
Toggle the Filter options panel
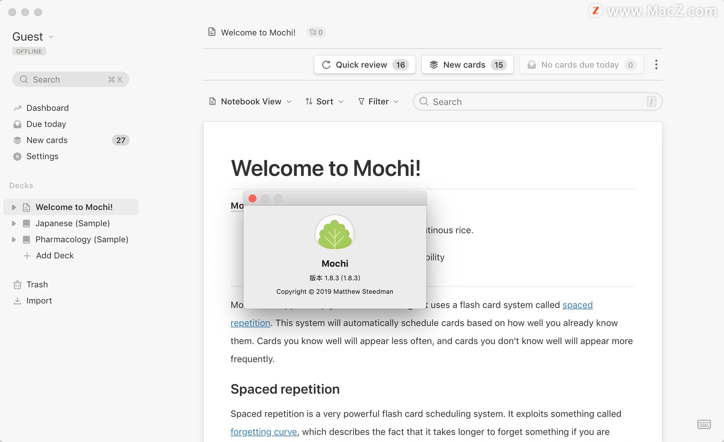point(378,101)
